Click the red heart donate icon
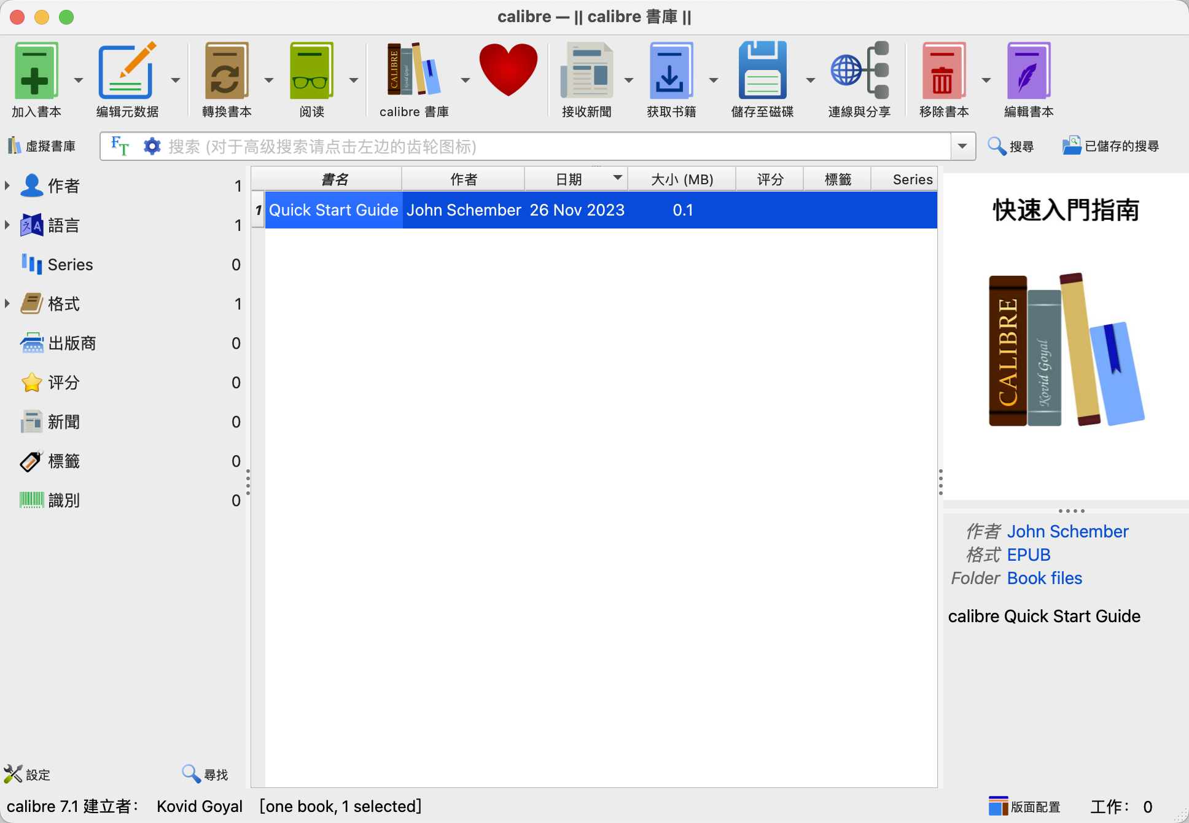Screen dimensions: 1189x823 click(x=508, y=69)
